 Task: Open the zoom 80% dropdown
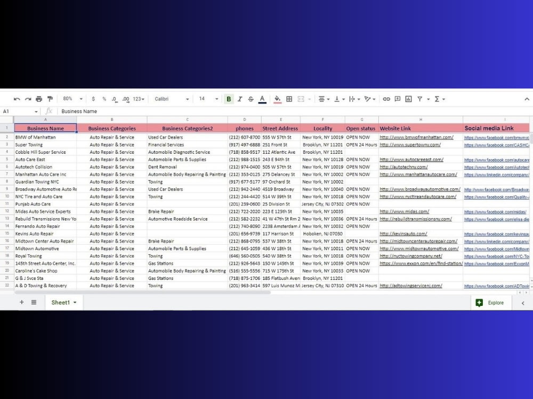point(72,99)
